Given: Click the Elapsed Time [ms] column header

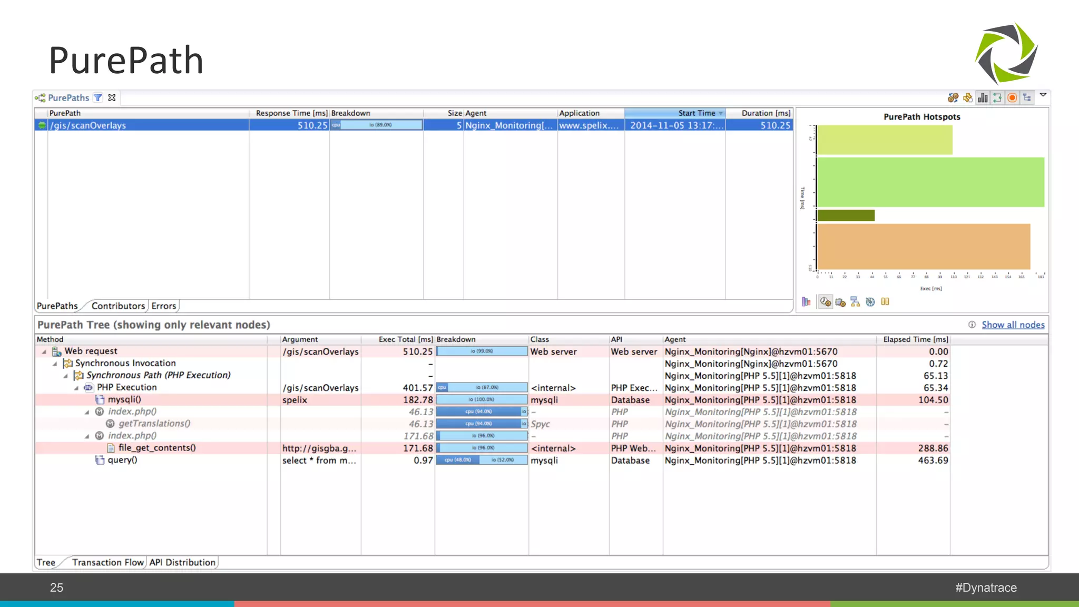Looking at the screenshot, I should pos(913,339).
